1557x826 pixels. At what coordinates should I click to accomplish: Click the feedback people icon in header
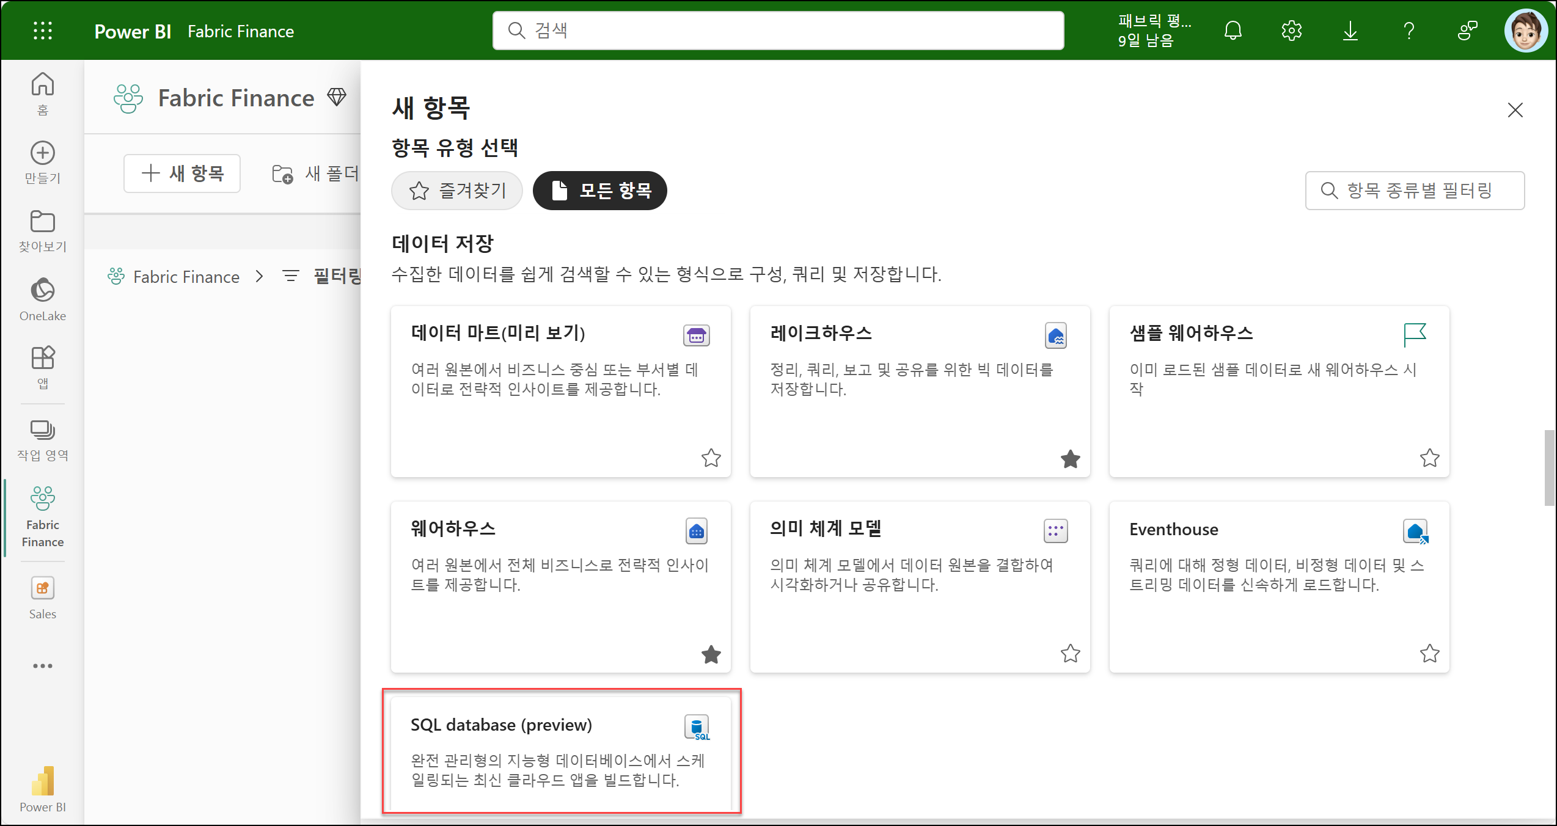[x=1467, y=31]
